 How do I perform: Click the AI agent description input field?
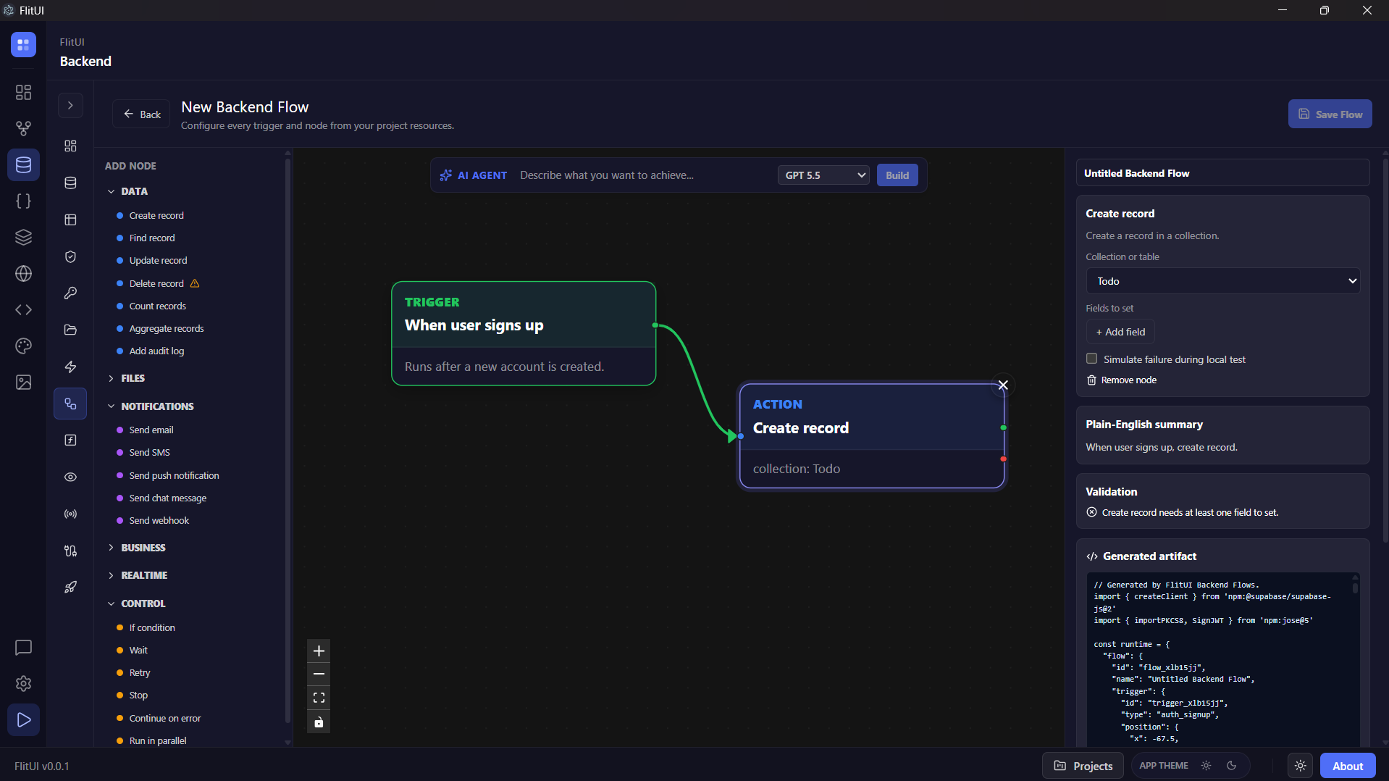643,175
